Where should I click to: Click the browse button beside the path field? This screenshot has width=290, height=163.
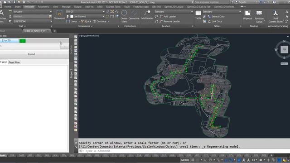click(x=64, y=47)
